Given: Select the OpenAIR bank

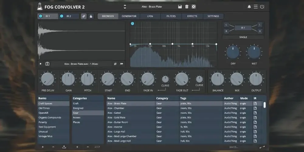Looking at the screenshot, I should [x=54, y=113].
